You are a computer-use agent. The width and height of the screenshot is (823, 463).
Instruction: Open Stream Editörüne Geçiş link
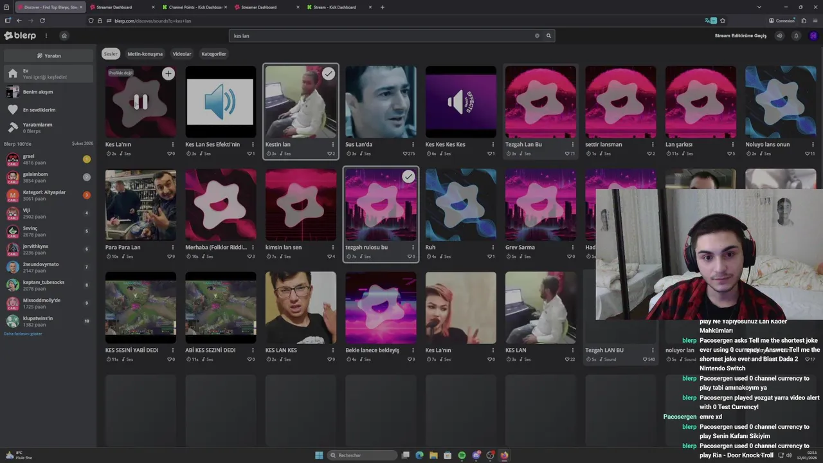tap(740, 36)
